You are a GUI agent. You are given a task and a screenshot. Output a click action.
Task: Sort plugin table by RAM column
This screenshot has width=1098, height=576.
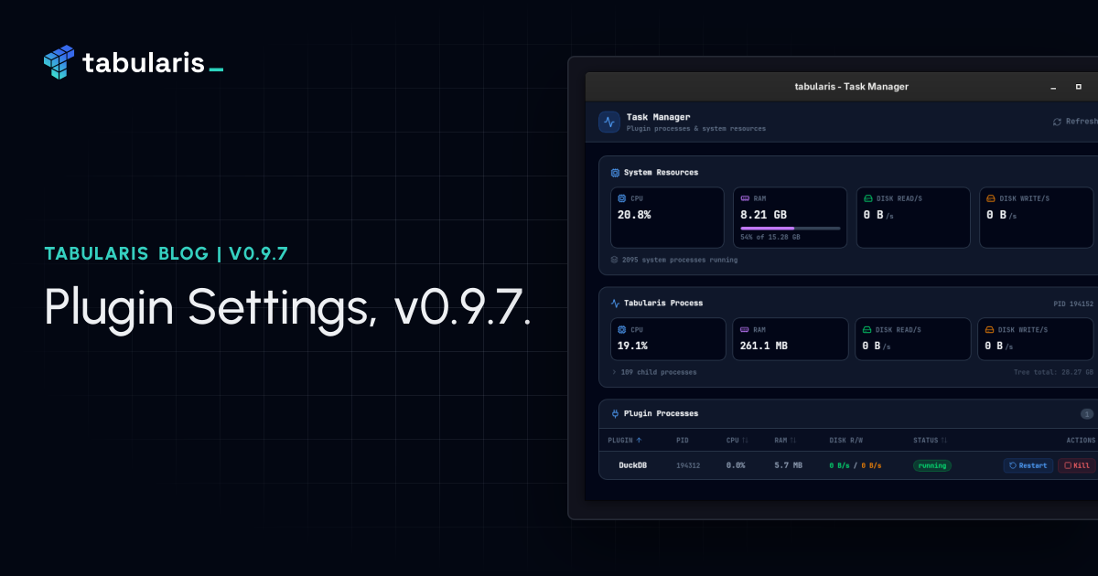point(785,440)
